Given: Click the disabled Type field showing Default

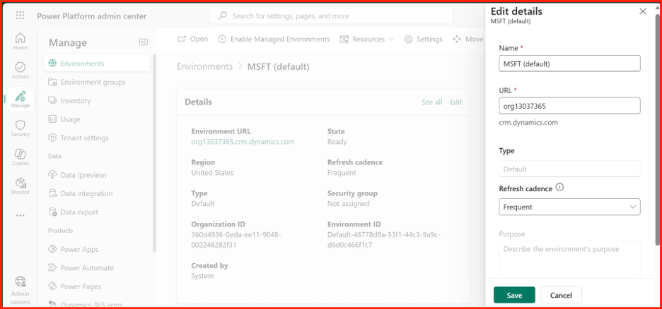Looking at the screenshot, I should click(569, 169).
